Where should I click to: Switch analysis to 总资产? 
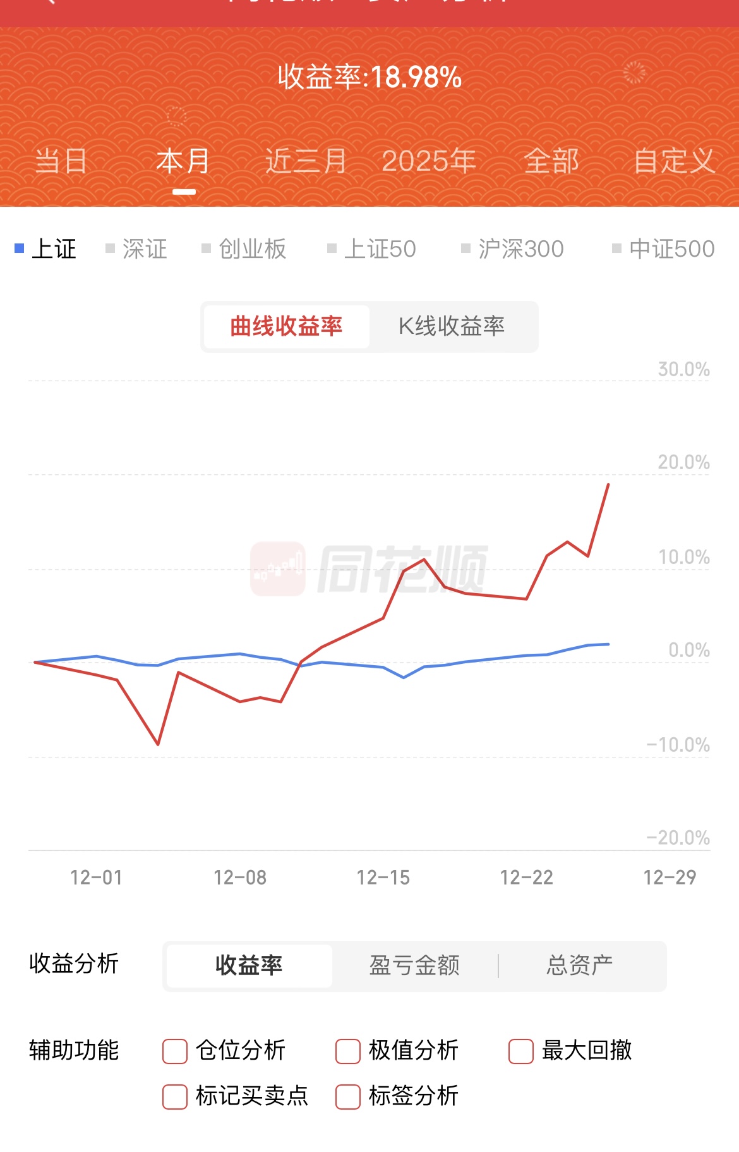pyautogui.click(x=580, y=965)
